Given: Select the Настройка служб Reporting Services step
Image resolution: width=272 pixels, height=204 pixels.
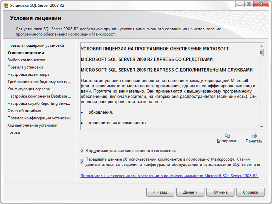Looking at the screenshot, I should [39, 103].
